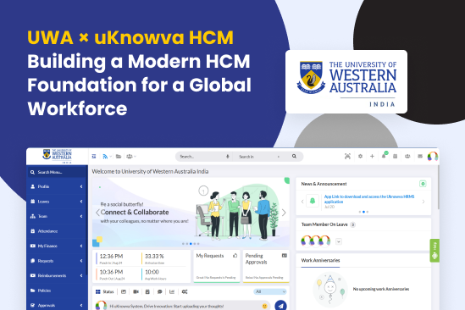Open Reimbursements in the sidebar
Screen dimensions: 465x310
click(x=57, y=275)
